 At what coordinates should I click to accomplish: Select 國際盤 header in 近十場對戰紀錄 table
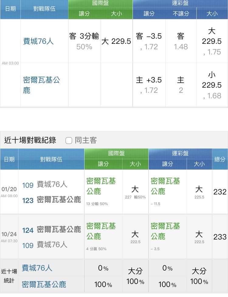point(116,153)
